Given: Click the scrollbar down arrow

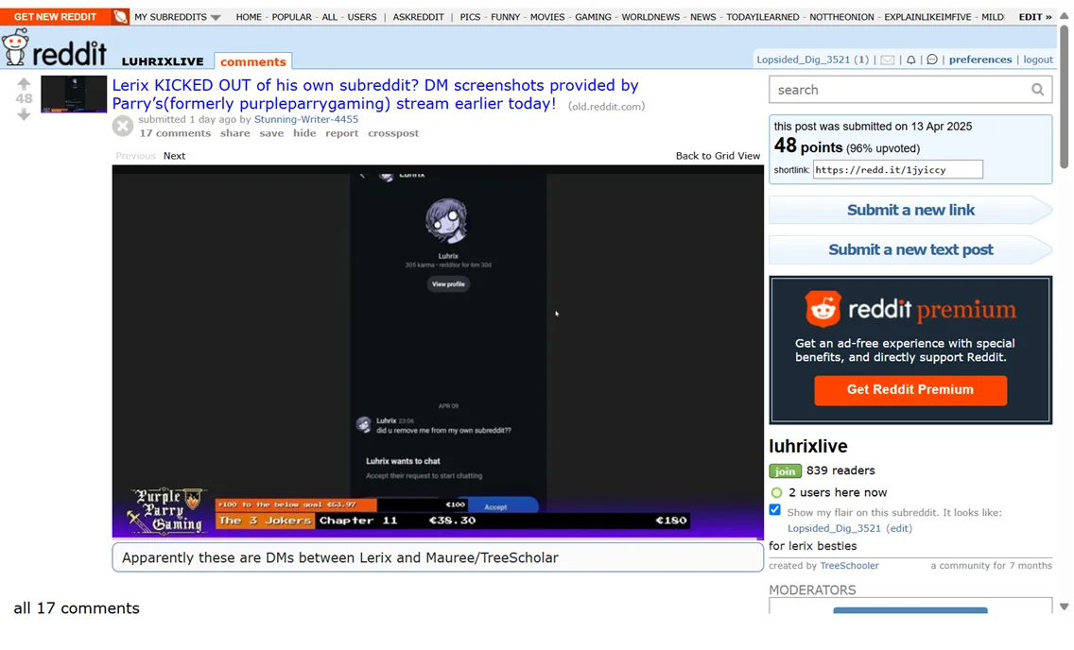Looking at the screenshot, I should point(1064,607).
